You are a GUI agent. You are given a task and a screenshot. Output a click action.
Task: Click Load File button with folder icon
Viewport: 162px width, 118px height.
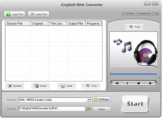coord(38,14)
